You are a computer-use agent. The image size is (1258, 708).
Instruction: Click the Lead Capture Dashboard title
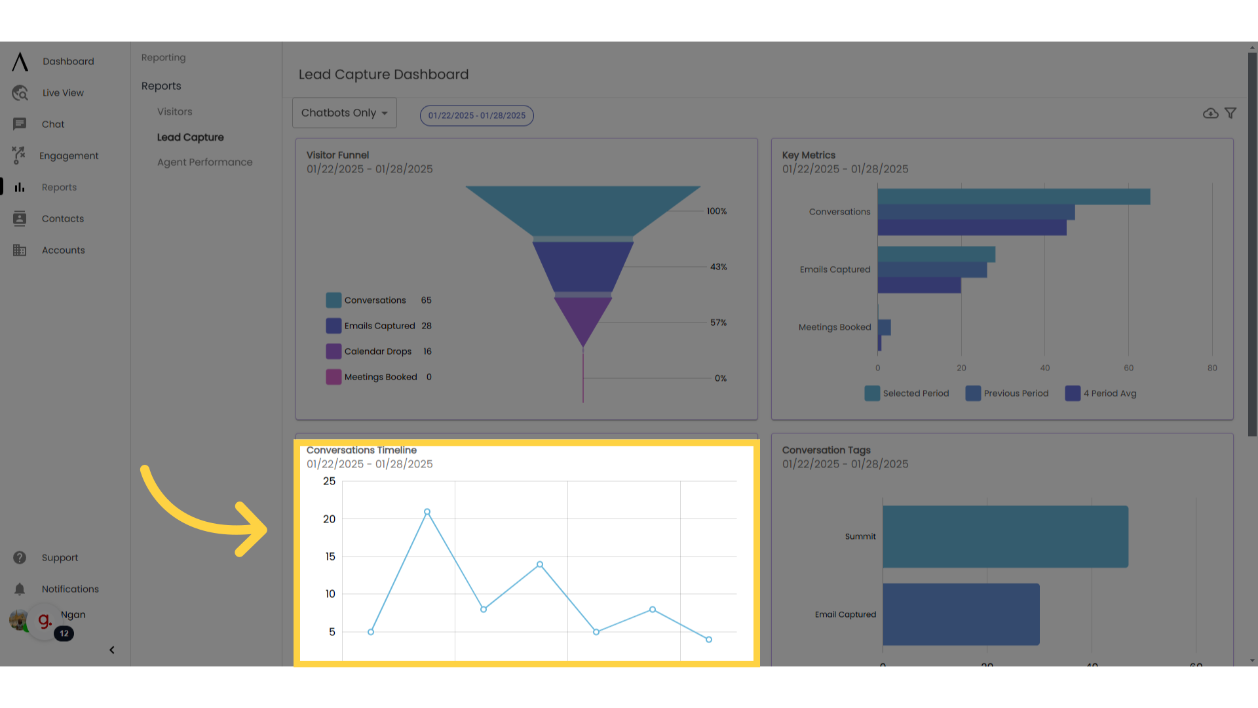click(x=384, y=75)
